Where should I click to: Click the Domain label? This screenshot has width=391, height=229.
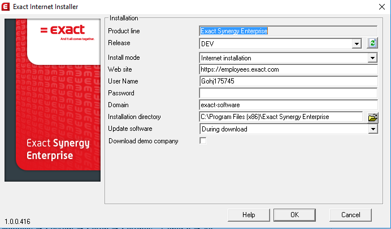[x=118, y=105]
